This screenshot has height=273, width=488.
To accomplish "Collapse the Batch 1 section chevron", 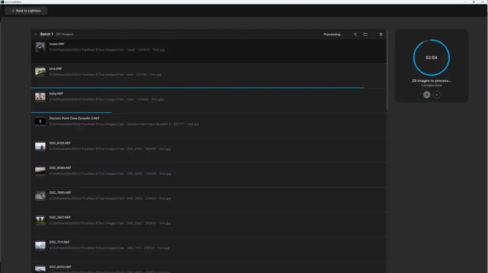I will tap(36, 34).
